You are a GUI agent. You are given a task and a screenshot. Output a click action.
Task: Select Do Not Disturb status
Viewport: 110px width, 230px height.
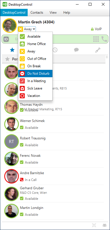(x=35, y=74)
